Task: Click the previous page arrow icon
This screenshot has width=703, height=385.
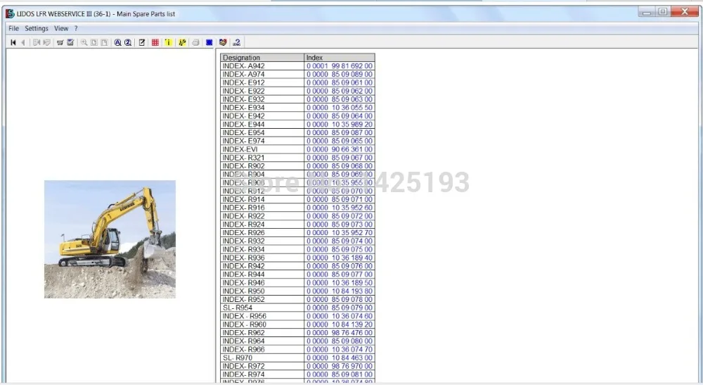Action: (x=23, y=42)
